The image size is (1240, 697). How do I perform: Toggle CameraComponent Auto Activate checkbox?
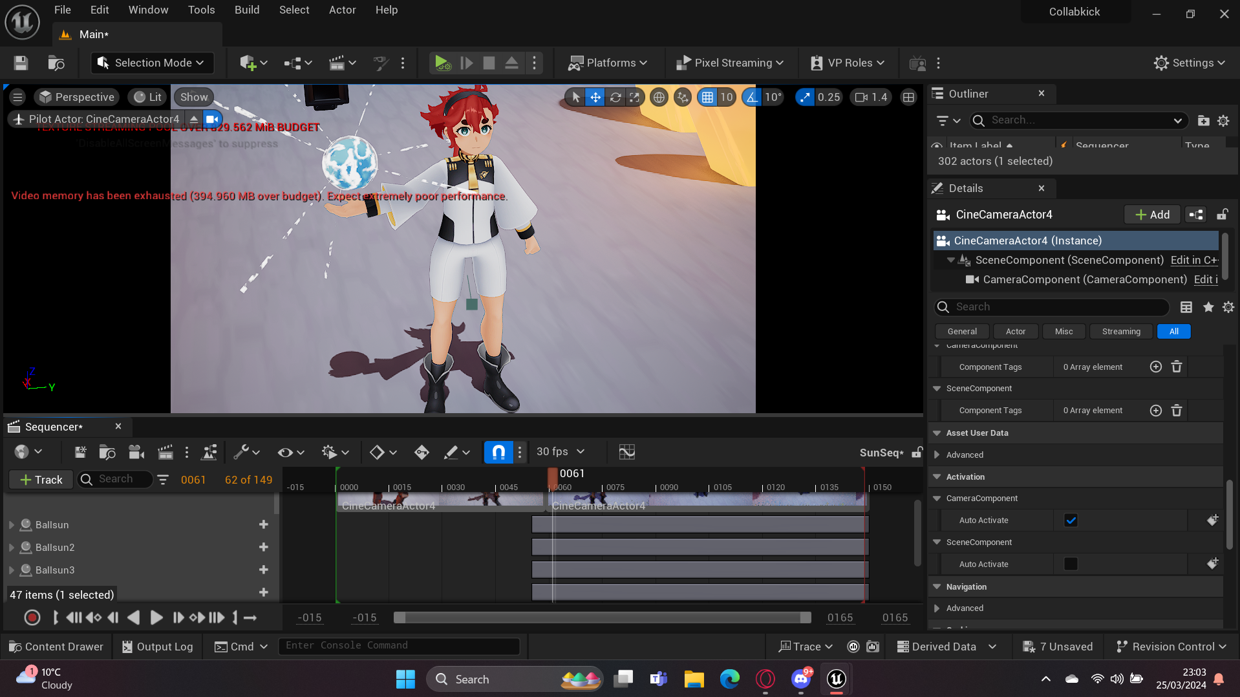[x=1071, y=520]
